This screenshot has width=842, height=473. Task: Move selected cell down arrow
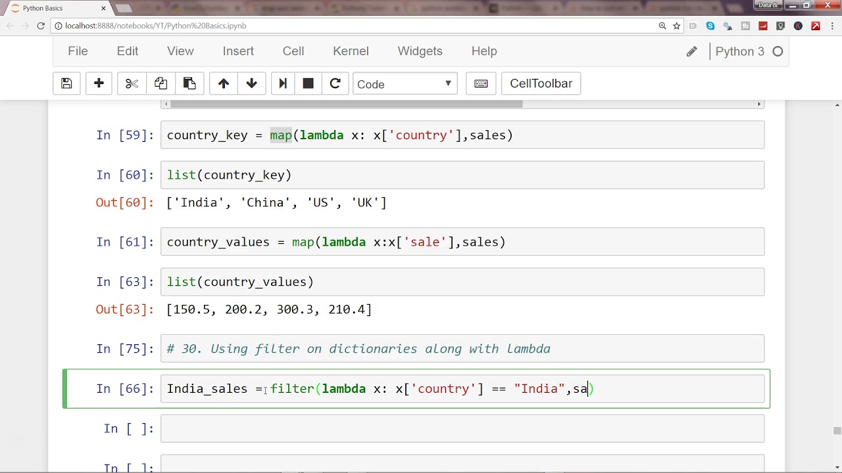pyautogui.click(x=251, y=83)
